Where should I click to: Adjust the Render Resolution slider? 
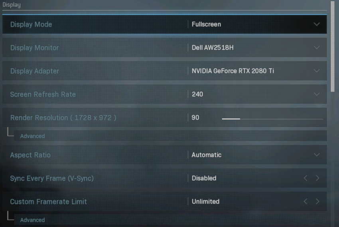pyautogui.click(x=272, y=119)
